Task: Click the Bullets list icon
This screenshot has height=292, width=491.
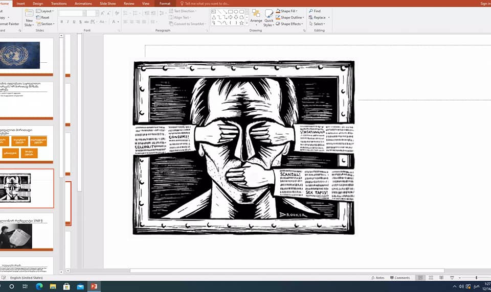Action: coord(126,13)
